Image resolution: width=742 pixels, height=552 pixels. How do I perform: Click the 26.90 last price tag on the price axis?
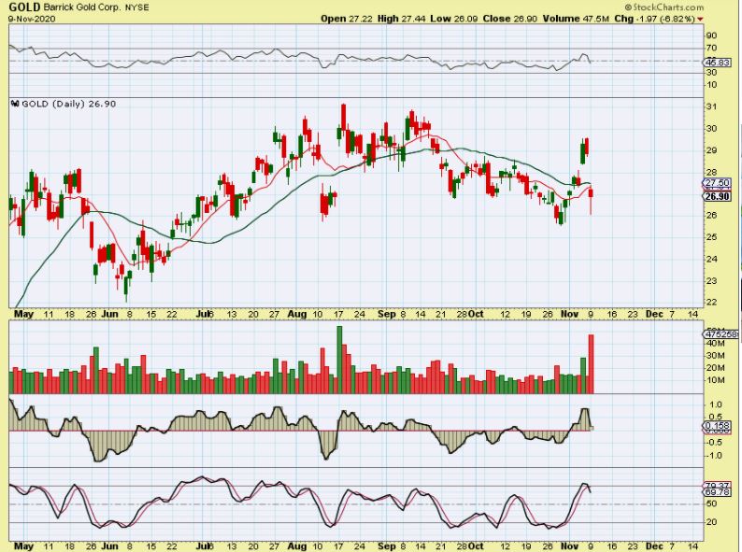tap(717, 196)
